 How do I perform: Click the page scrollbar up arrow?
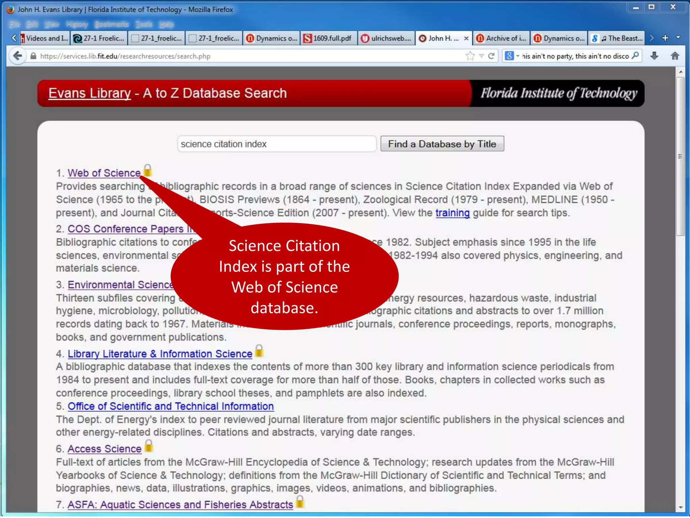681,72
